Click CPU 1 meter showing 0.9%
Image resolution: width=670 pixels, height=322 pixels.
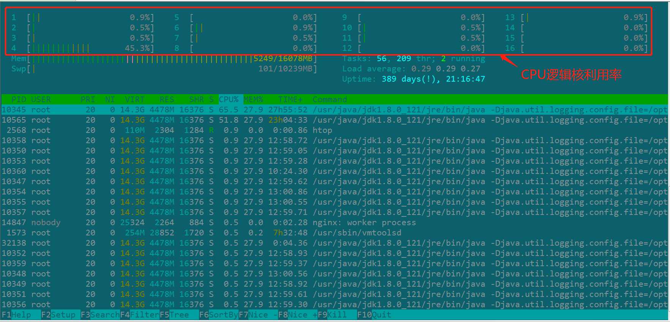pyautogui.click(x=83, y=18)
